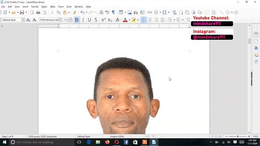Click Update Selected Style icon
The image size is (260, 146).
(x=28, y=20)
